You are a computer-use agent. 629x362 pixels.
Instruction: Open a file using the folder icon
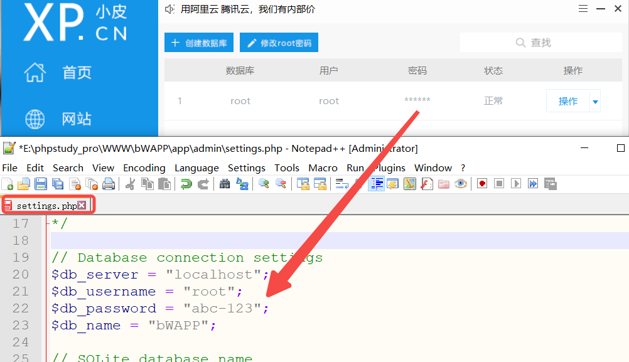tap(25, 183)
